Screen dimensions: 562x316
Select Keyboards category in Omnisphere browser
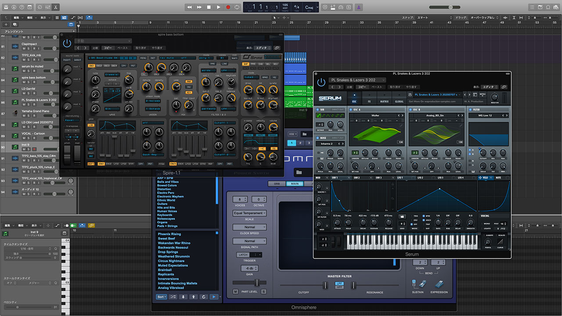pyautogui.click(x=165, y=215)
